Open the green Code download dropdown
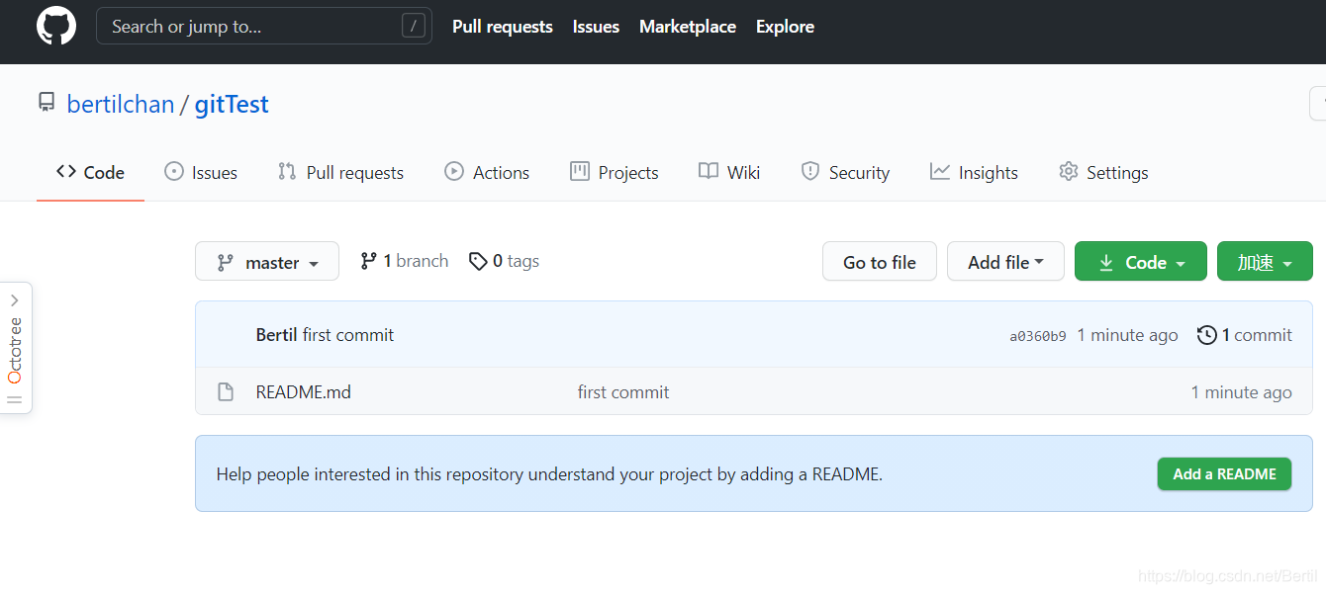 click(x=1141, y=261)
